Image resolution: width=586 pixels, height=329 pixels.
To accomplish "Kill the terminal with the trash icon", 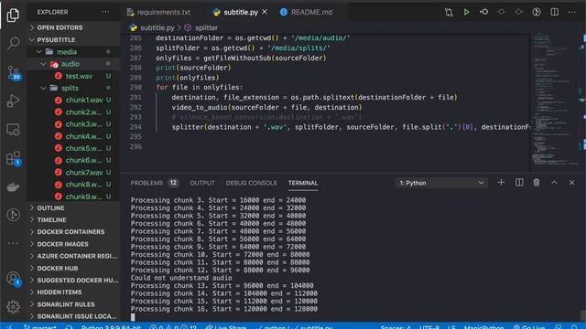I will click(537, 183).
